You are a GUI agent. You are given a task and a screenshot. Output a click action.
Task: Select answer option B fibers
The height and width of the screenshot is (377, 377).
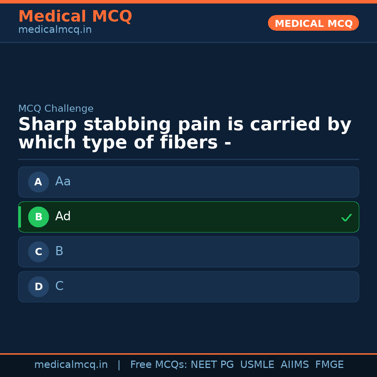pyautogui.click(x=188, y=252)
